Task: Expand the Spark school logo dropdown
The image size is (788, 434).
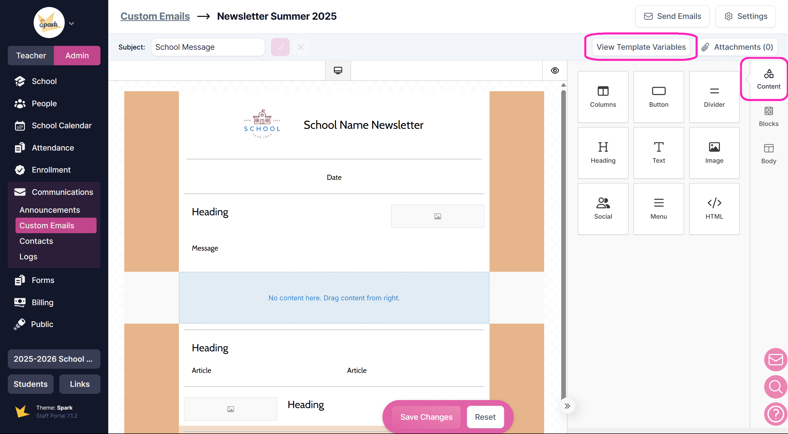Action: [x=72, y=23]
